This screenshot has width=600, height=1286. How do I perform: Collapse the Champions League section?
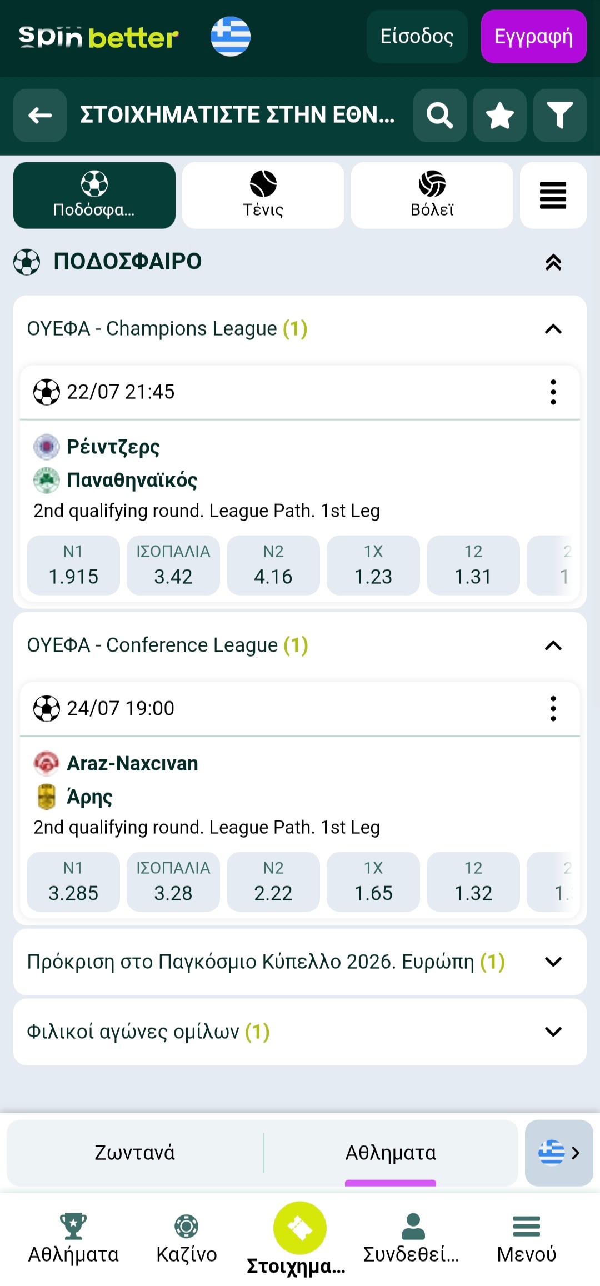point(553,329)
